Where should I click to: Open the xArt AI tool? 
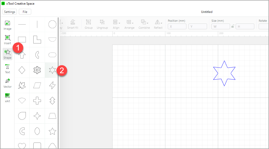(x=7, y=97)
